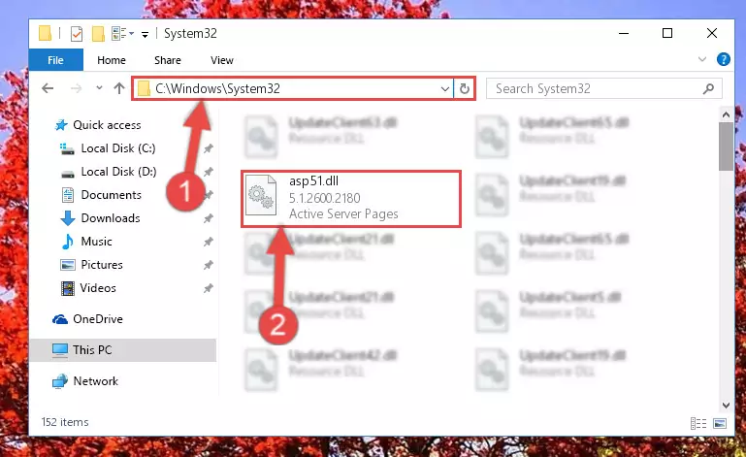This screenshot has height=457, width=746.
Task: Click the 152 items status text
Action: [x=65, y=422]
